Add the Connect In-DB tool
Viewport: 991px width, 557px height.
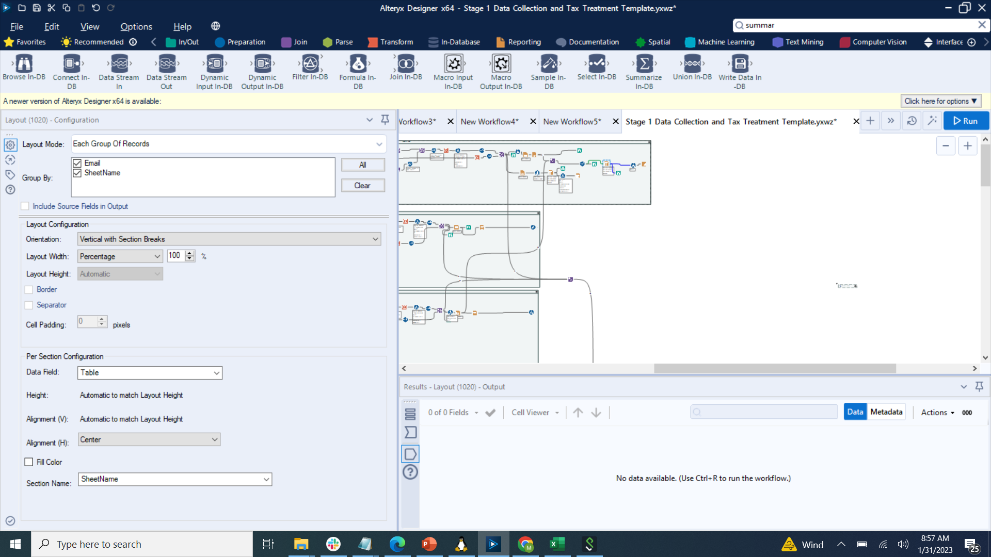[x=71, y=71]
